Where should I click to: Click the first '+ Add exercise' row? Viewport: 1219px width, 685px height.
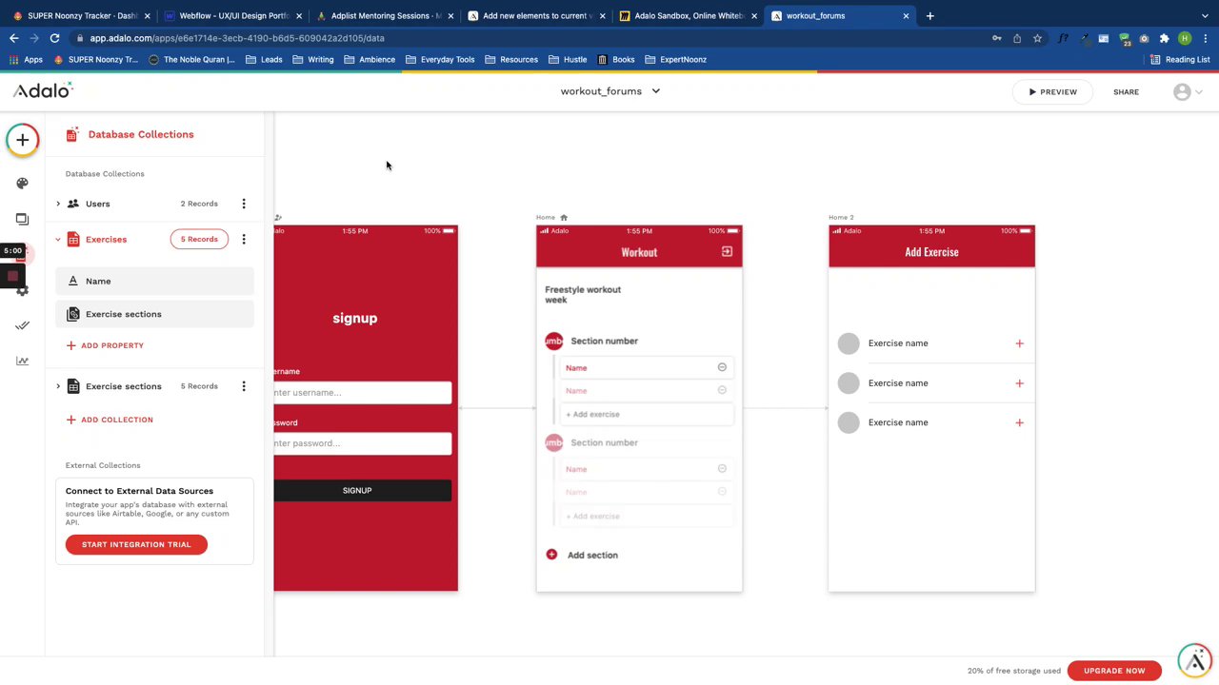click(x=647, y=414)
